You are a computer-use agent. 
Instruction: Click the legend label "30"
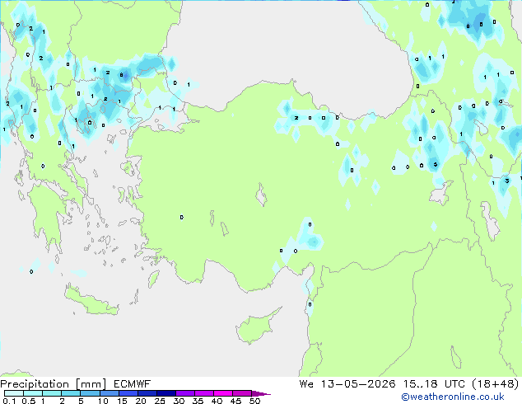[x=179, y=401]
